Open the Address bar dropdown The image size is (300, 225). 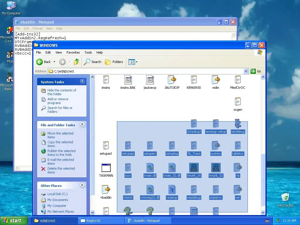click(x=246, y=71)
